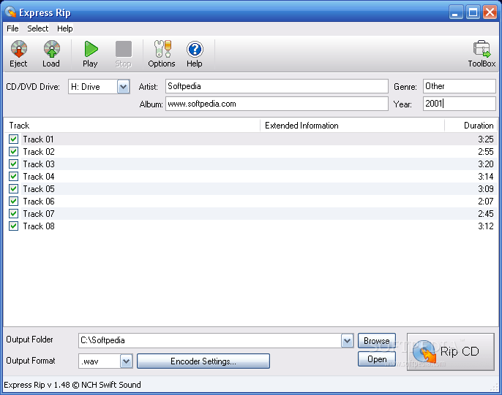Uncheck the Track 03 checkbox
The height and width of the screenshot is (395, 502).
[13, 164]
